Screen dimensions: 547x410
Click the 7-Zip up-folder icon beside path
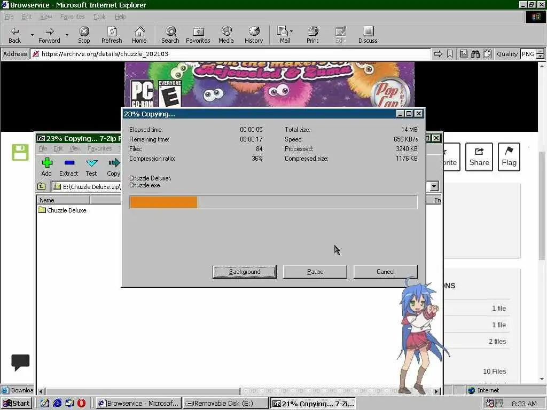click(x=42, y=186)
